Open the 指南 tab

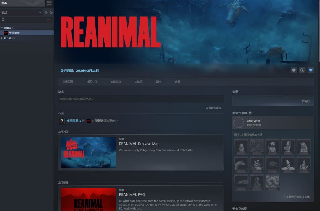click(x=159, y=82)
